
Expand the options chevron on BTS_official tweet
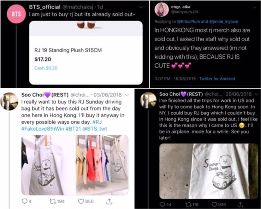(x=141, y=7)
